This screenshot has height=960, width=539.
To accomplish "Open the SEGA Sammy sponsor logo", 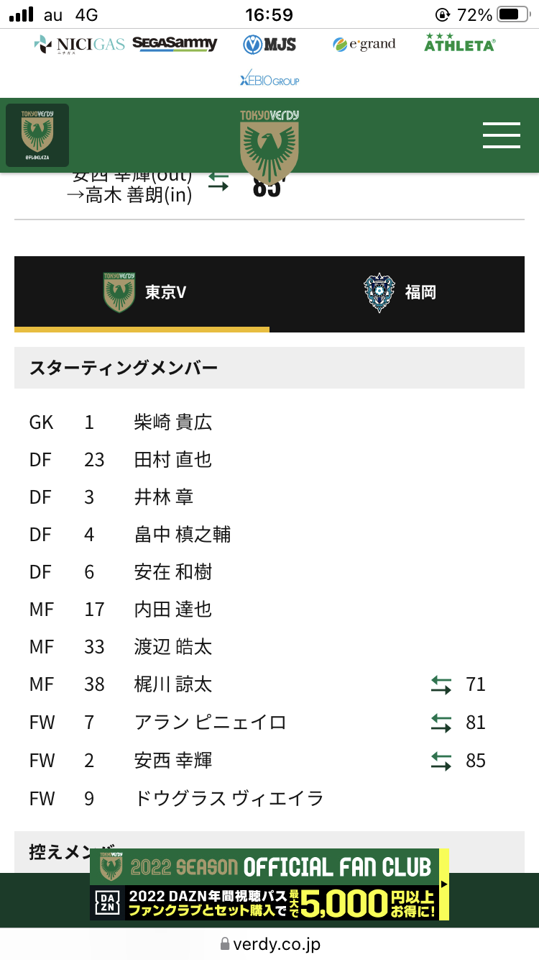I will 175,44.
